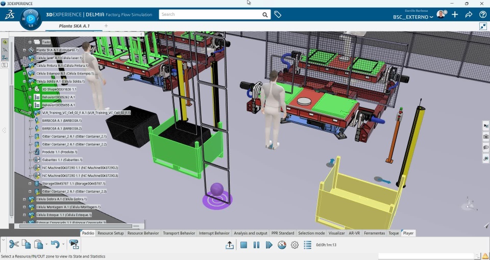Click the camera capture icon on right sidebar

[486, 137]
